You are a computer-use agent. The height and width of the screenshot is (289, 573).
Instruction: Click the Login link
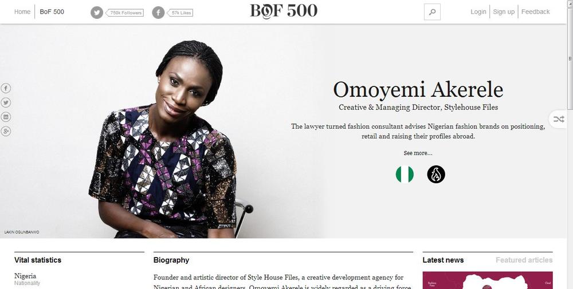tap(478, 11)
